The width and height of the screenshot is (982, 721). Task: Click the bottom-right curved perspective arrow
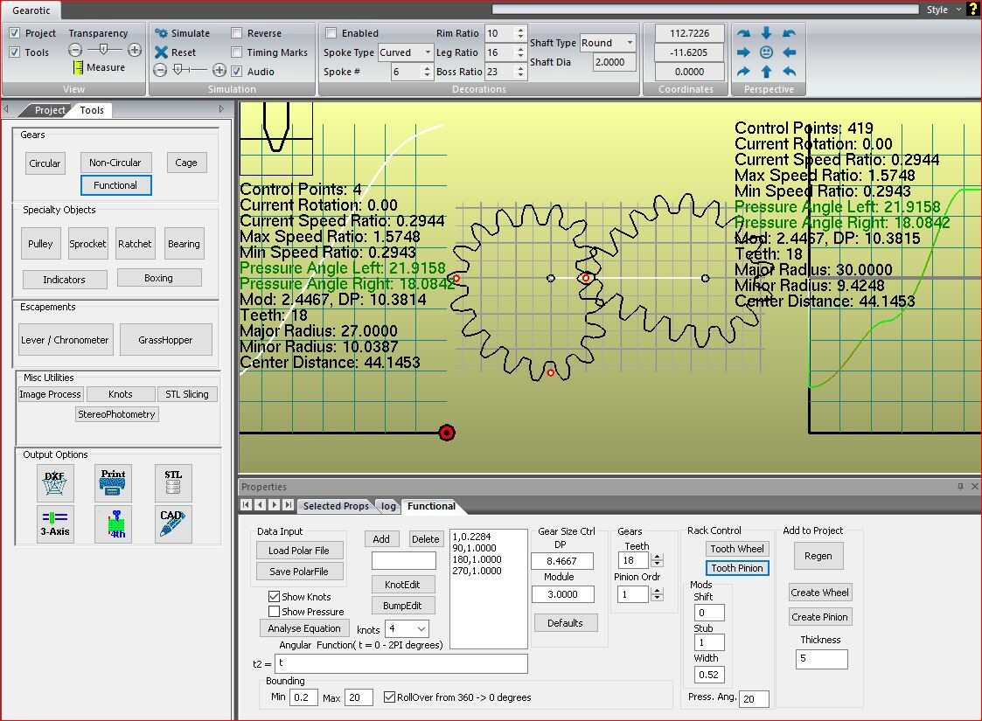(789, 72)
